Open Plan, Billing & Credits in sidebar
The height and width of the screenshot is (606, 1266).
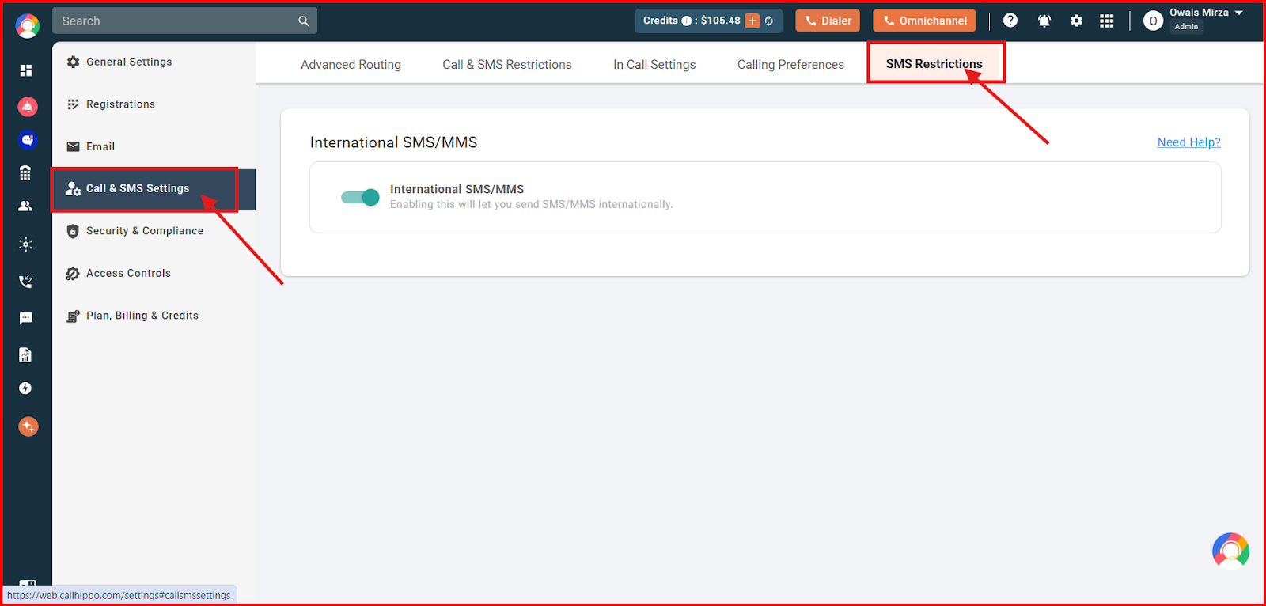click(x=154, y=315)
